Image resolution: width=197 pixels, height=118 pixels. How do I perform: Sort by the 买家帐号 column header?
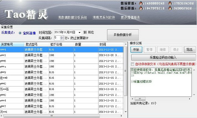tap(12, 44)
